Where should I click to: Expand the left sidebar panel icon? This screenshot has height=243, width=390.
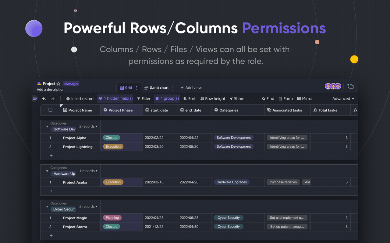click(35, 98)
